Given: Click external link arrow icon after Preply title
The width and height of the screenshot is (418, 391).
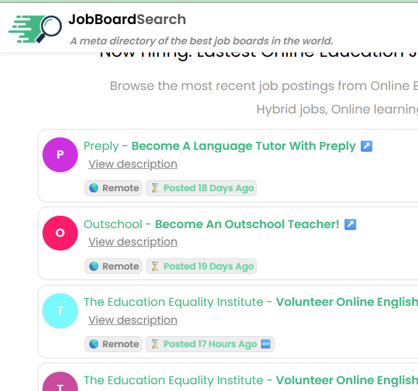Looking at the screenshot, I should [366, 146].
